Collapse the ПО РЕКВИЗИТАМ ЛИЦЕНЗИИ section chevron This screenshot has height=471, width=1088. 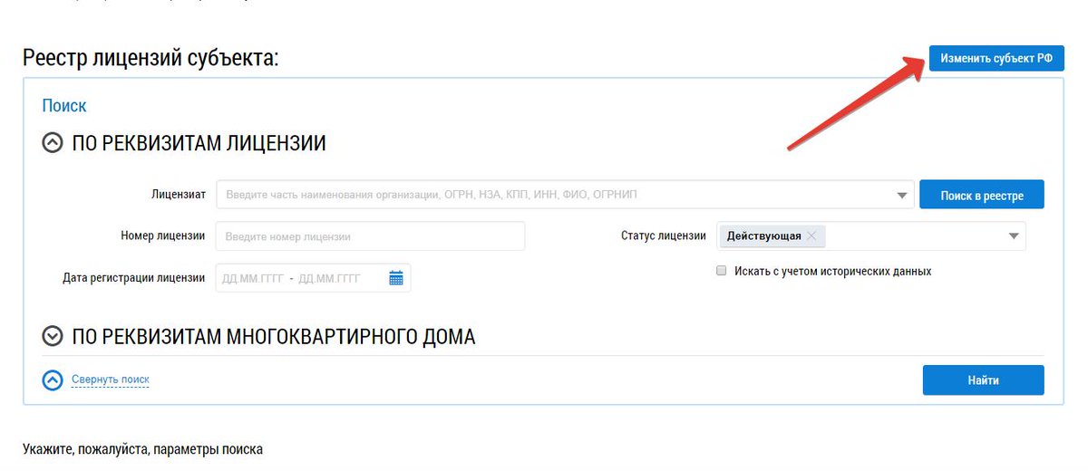click(53, 143)
